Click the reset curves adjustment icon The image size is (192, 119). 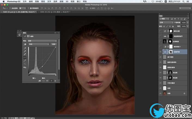point(47,81)
